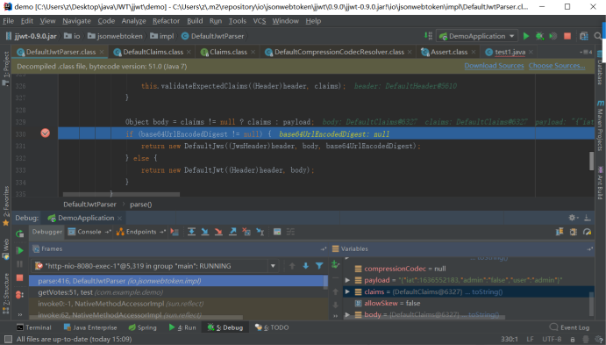Click the Step Out icon
This screenshot has height=345, width=606.
232,232
